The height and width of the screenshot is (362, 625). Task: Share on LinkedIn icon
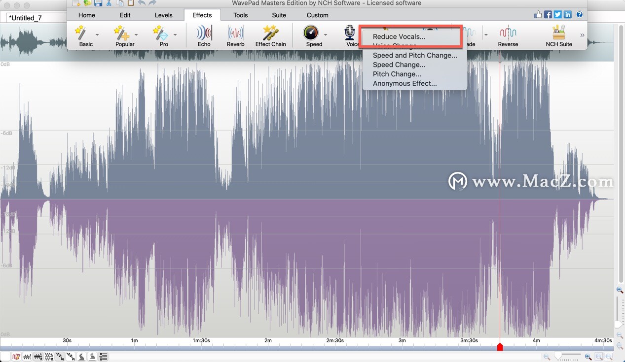pyautogui.click(x=568, y=15)
